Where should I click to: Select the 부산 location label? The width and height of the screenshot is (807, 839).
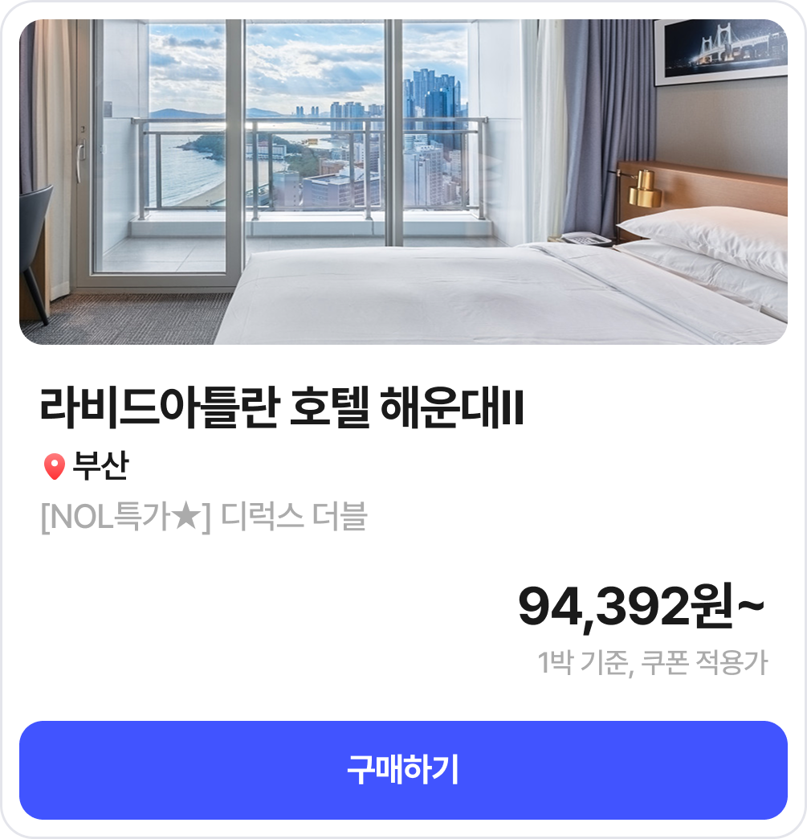[x=100, y=465]
